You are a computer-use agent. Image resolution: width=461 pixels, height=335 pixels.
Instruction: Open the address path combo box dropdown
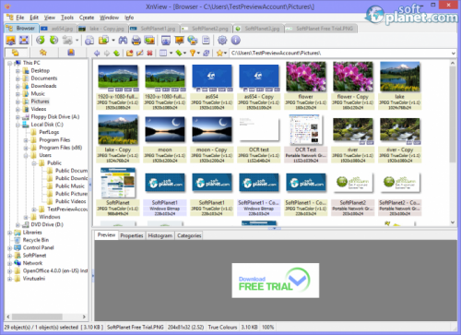point(454,54)
